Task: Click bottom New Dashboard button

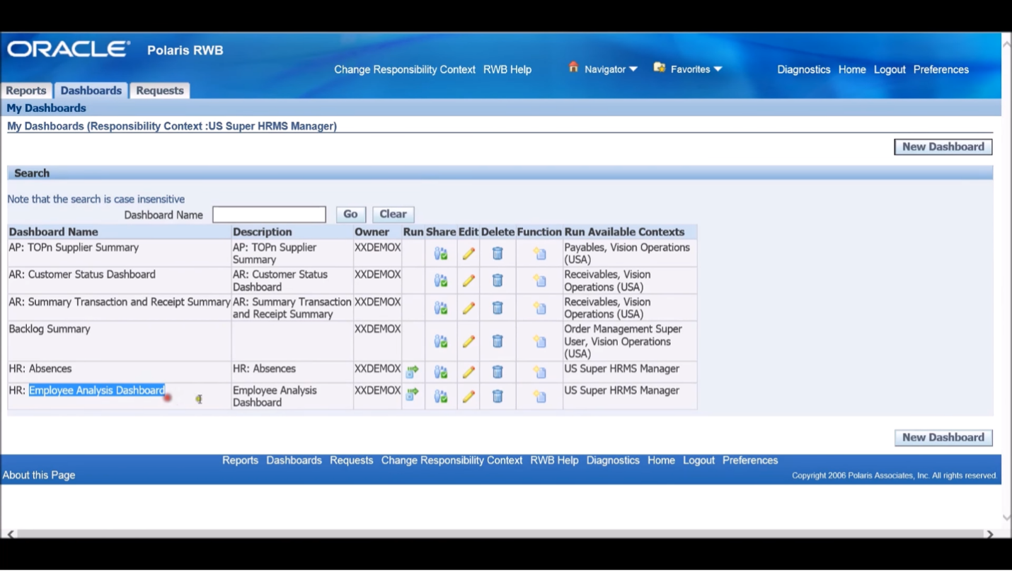Action: pos(943,437)
